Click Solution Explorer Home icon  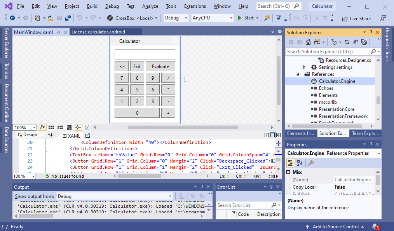(308, 42)
